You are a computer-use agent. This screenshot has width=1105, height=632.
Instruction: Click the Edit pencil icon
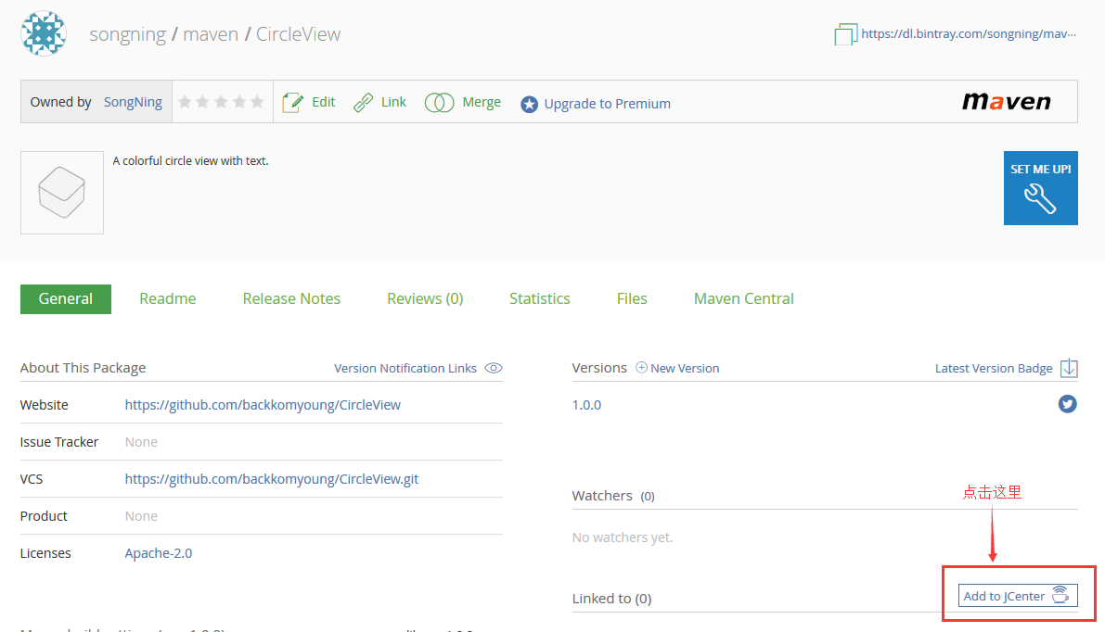[292, 103]
